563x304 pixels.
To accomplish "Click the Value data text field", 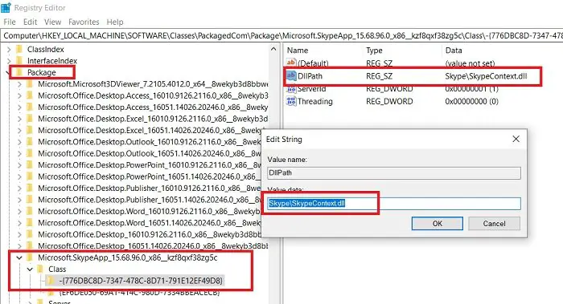I will (394, 204).
